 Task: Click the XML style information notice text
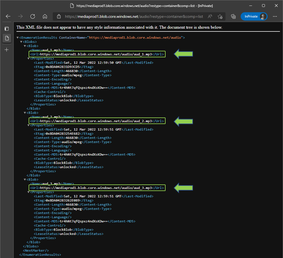(119, 27)
